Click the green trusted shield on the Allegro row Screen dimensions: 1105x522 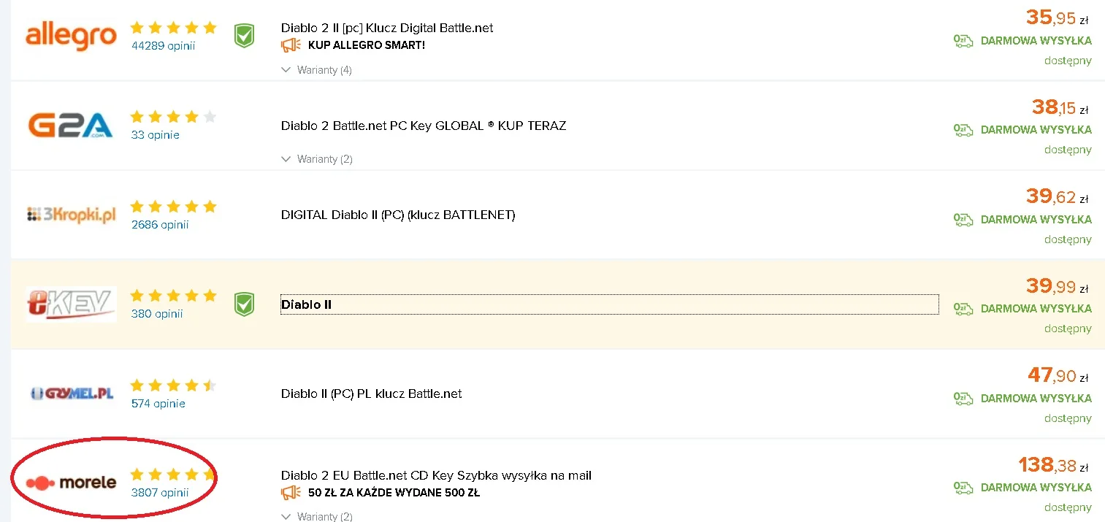coord(244,36)
